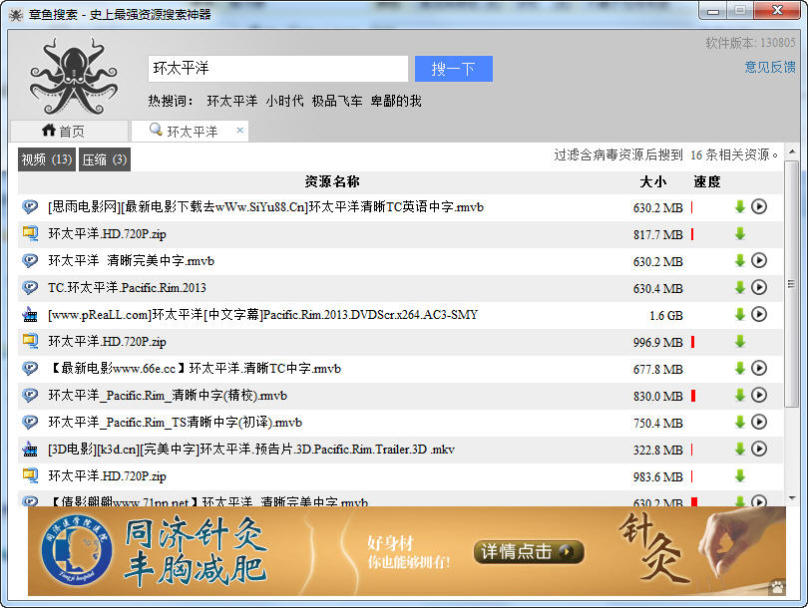Focus the search input field
This screenshot has height=608, width=808.
click(278, 69)
